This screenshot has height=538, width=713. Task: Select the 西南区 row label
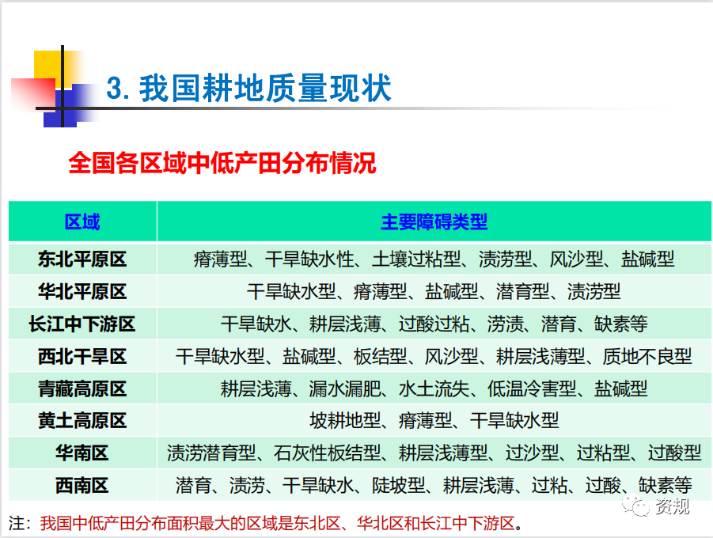click(82, 485)
